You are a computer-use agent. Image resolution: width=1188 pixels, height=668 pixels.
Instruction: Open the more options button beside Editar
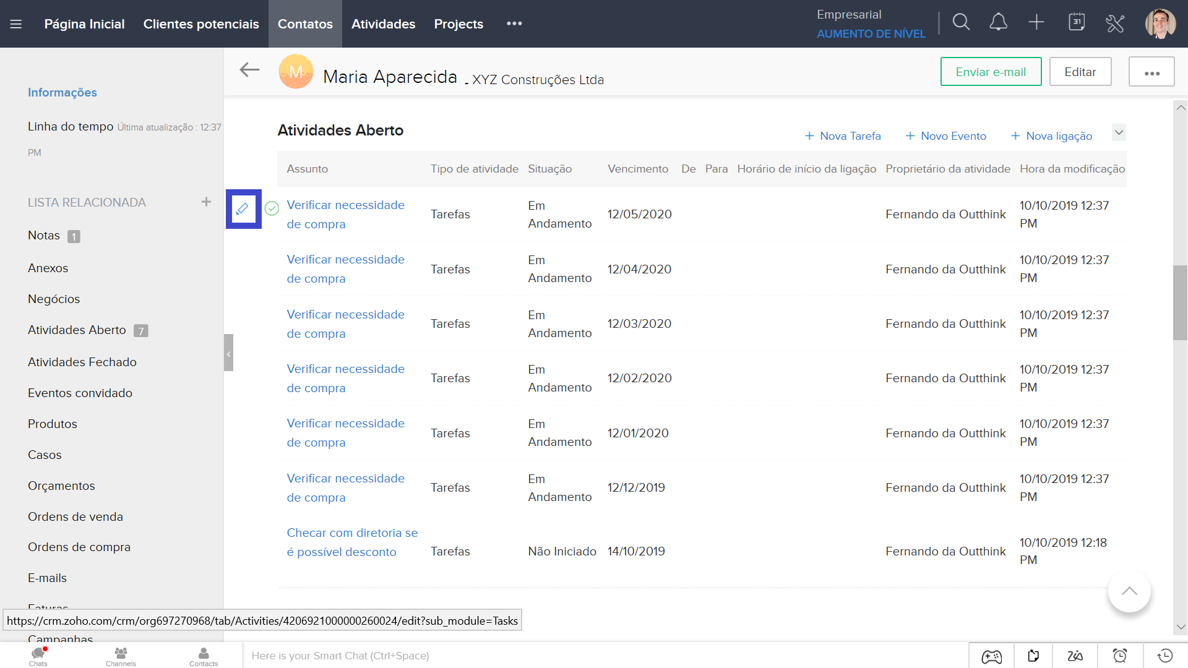(x=1151, y=72)
